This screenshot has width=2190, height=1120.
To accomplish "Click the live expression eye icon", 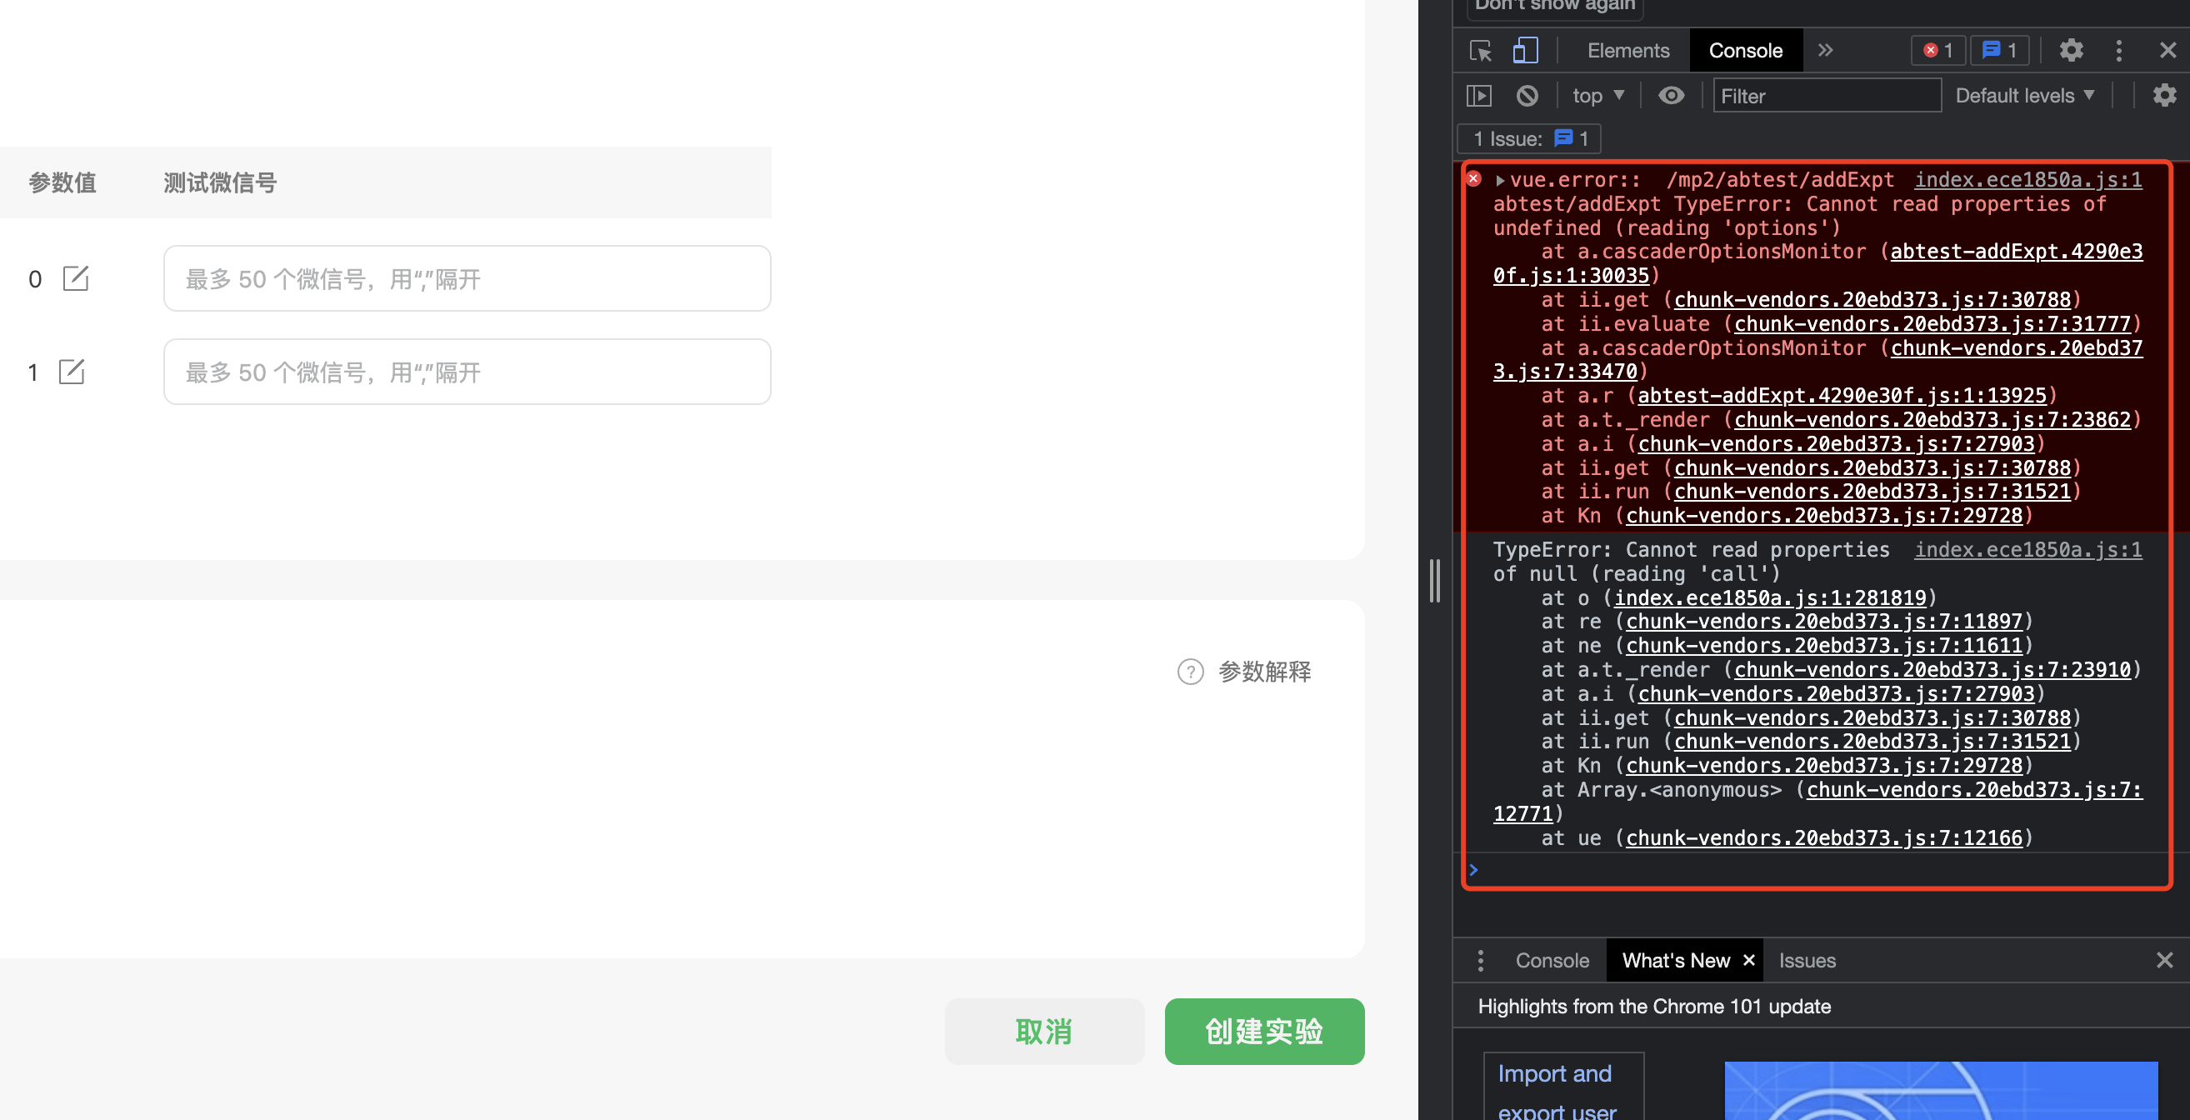I will pyautogui.click(x=1671, y=96).
